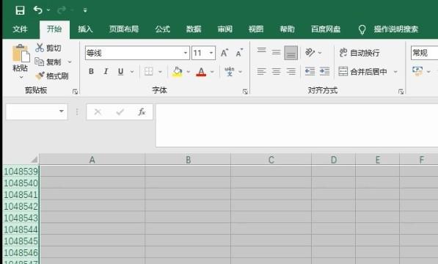
Task: Open the 对齐方式 dialog launcher
Action: click(401, 92)
